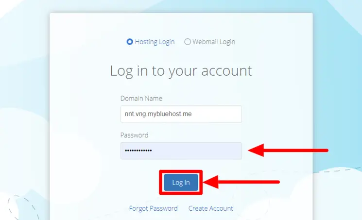
Task: Click the dashed circle decoration at bottom left
Action: pyautogui.click(x=23, y=208)
